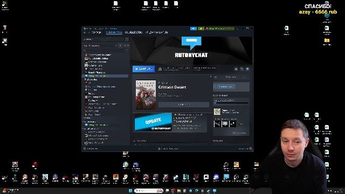
Task: Click the achievements progress bar
Action: [x=231, y=103]
